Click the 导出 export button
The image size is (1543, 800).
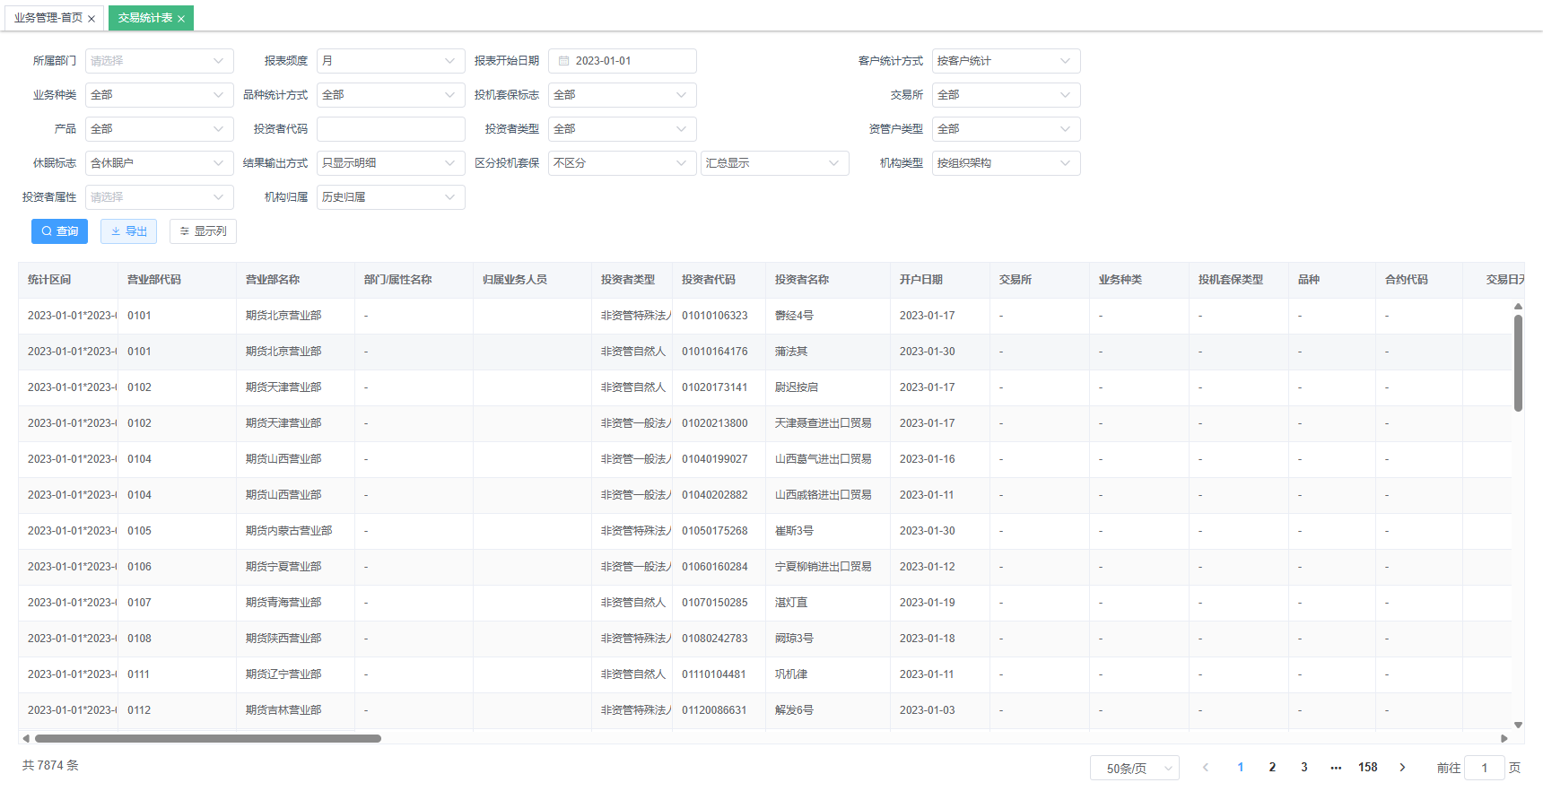129,231
